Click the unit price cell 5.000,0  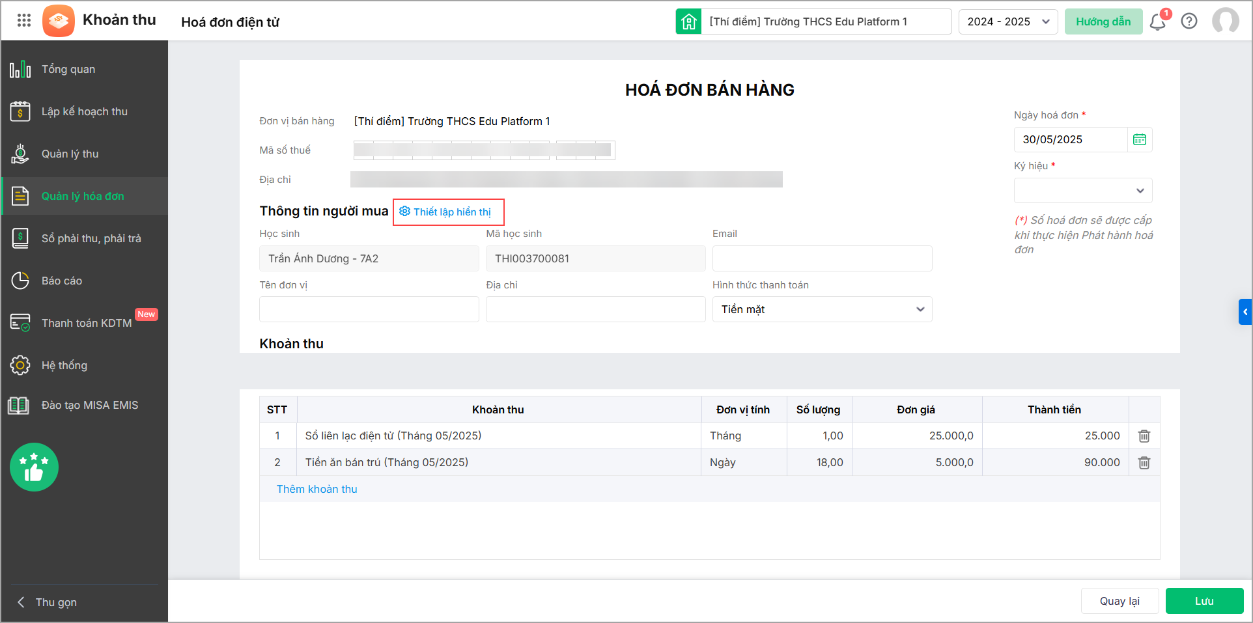click(917, 463)
